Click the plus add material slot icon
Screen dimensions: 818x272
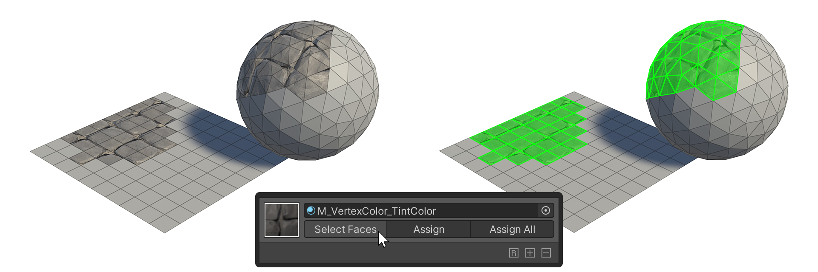click(x=530, y=253)
